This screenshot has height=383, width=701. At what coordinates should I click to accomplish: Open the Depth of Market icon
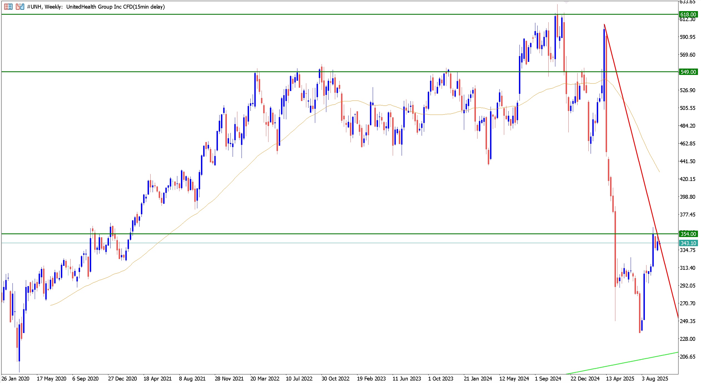click(x=8, y=7)
